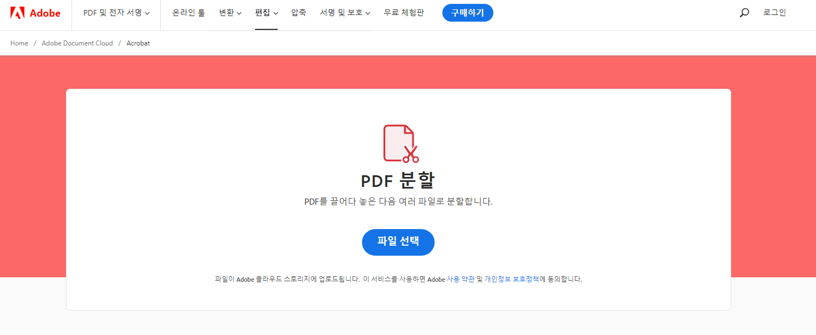The width and height of the screenshot is (816, 335).
Task: Click the Acrobat breadcrumb item
Action: pos(138,43)
